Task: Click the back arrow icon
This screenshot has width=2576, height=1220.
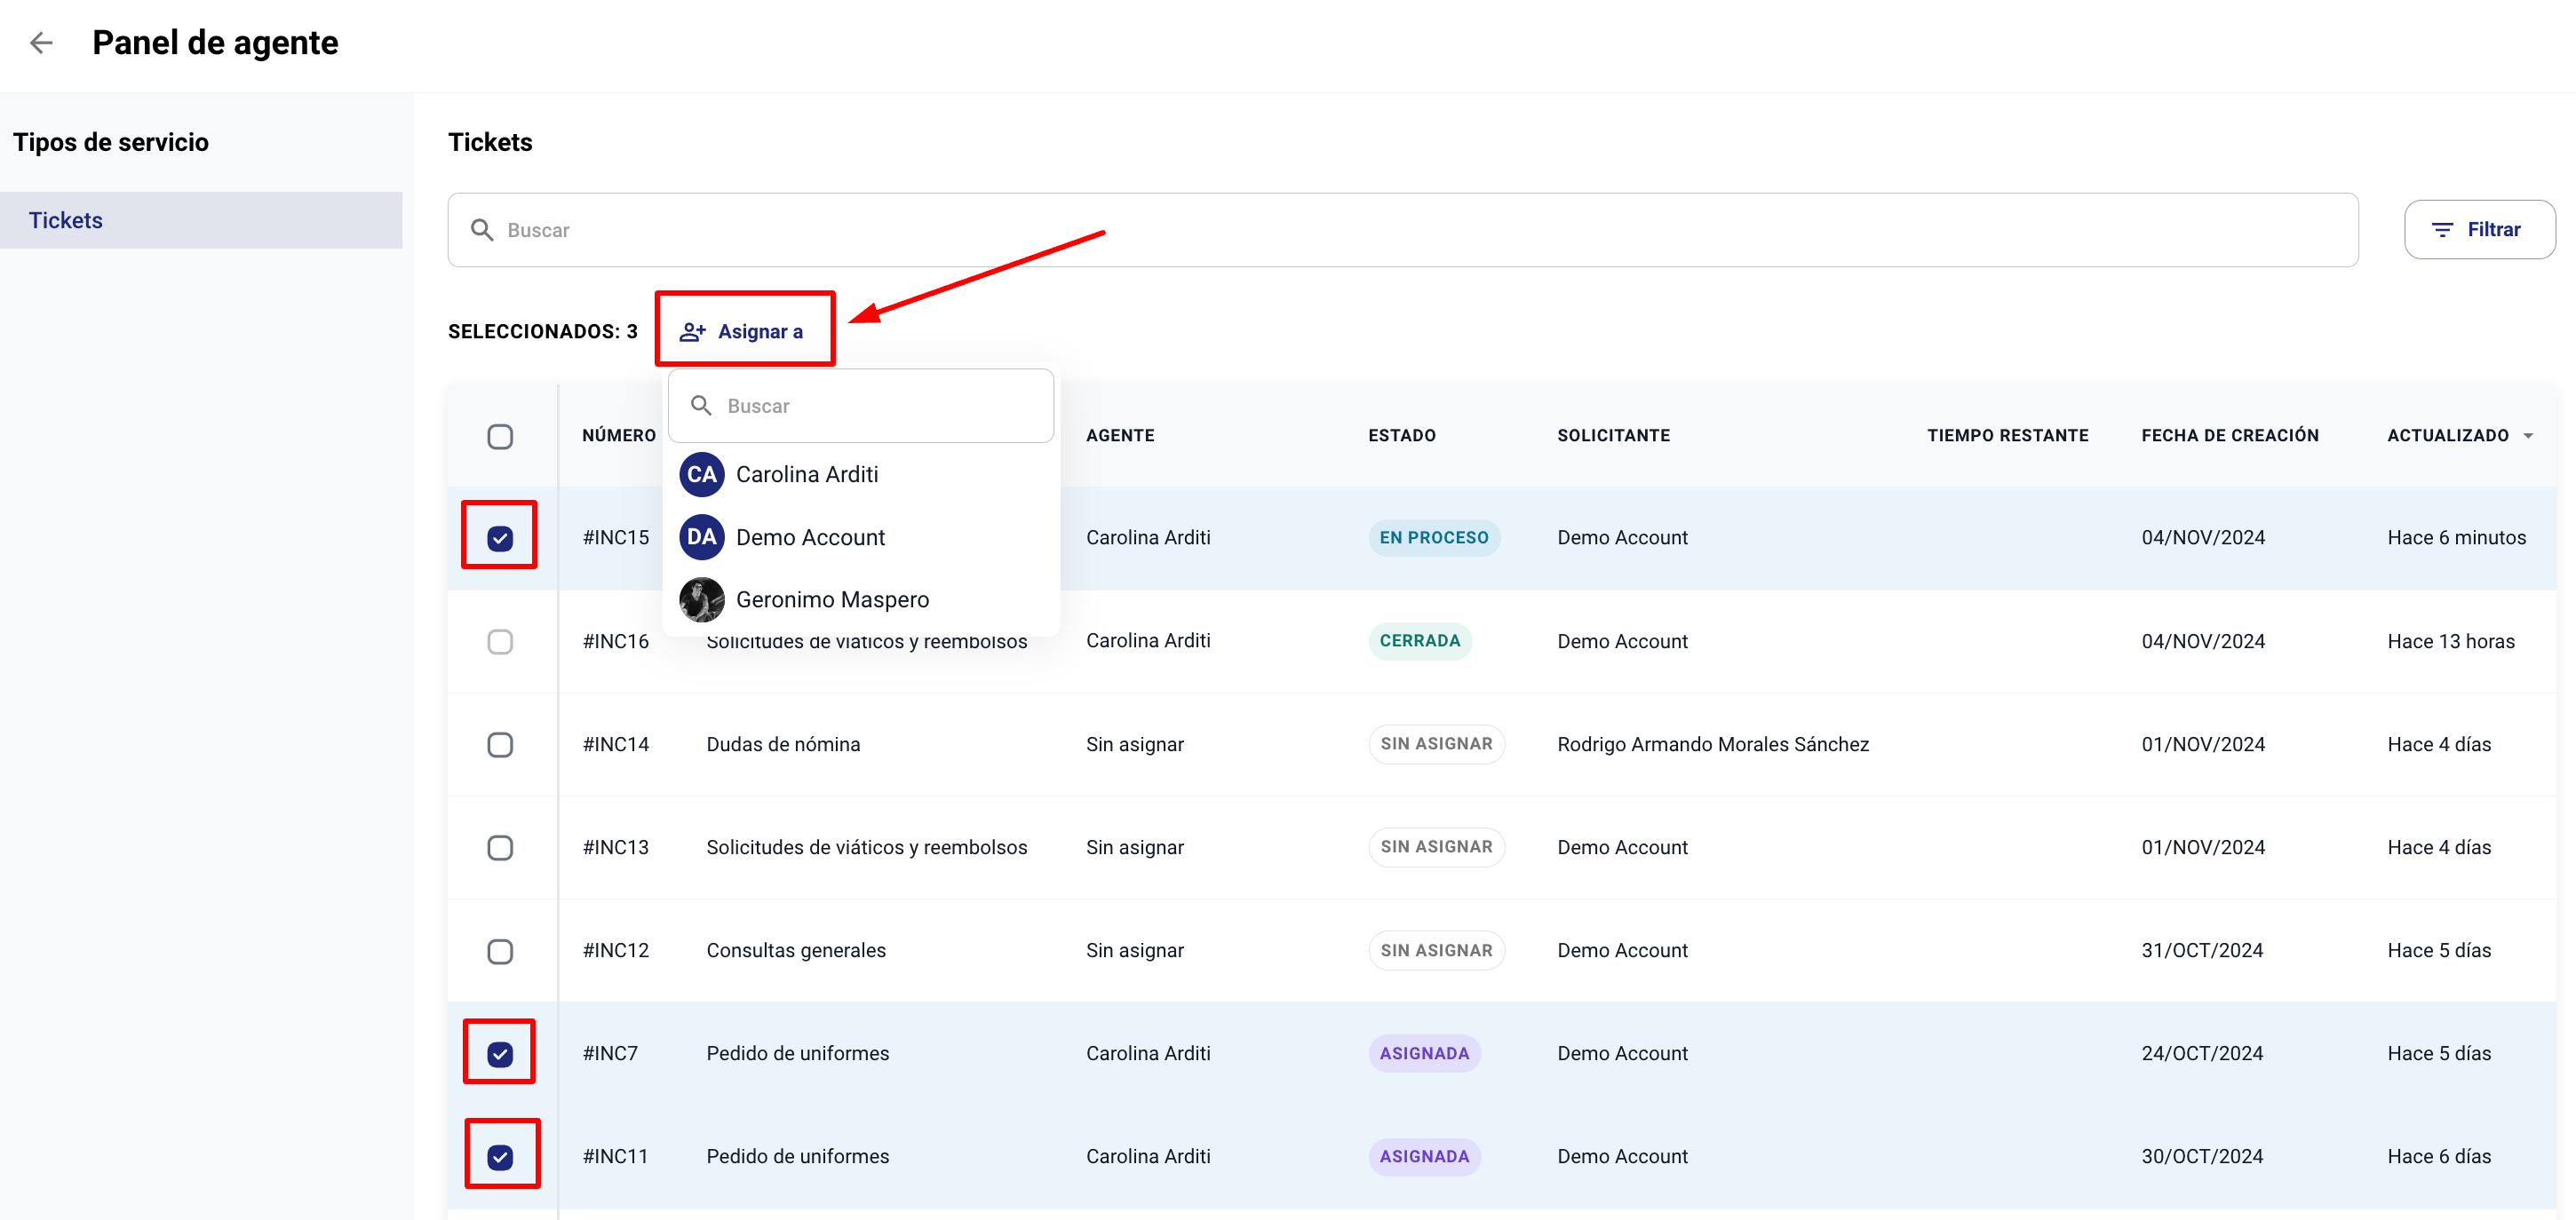Action: coord(41,43)
